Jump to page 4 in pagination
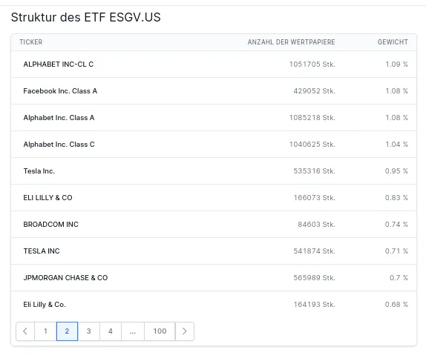This screenshot has height=364, width=426. (x=111, y=331)
